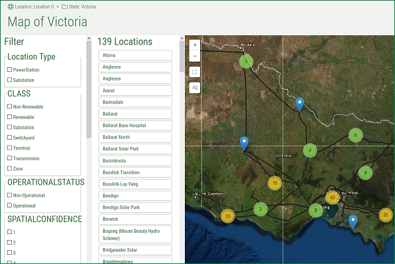Zoom out of the map

pos(195,56)
